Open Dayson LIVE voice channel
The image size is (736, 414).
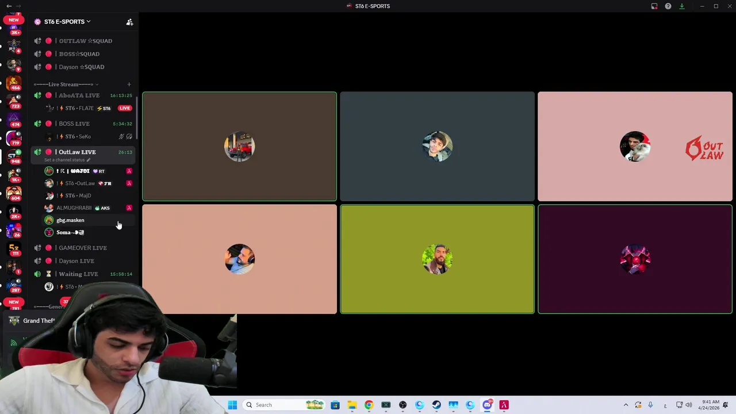pos(83,261)
